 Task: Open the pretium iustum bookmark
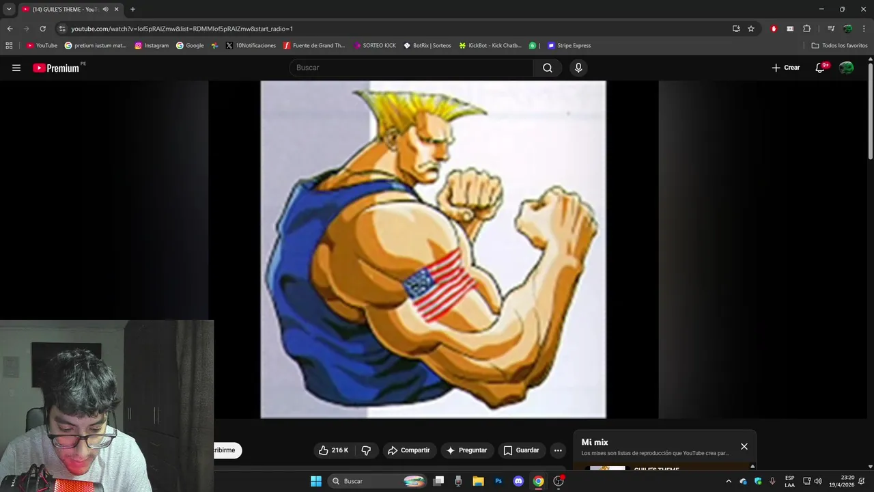pyautogui.click(x=96, y=46)
